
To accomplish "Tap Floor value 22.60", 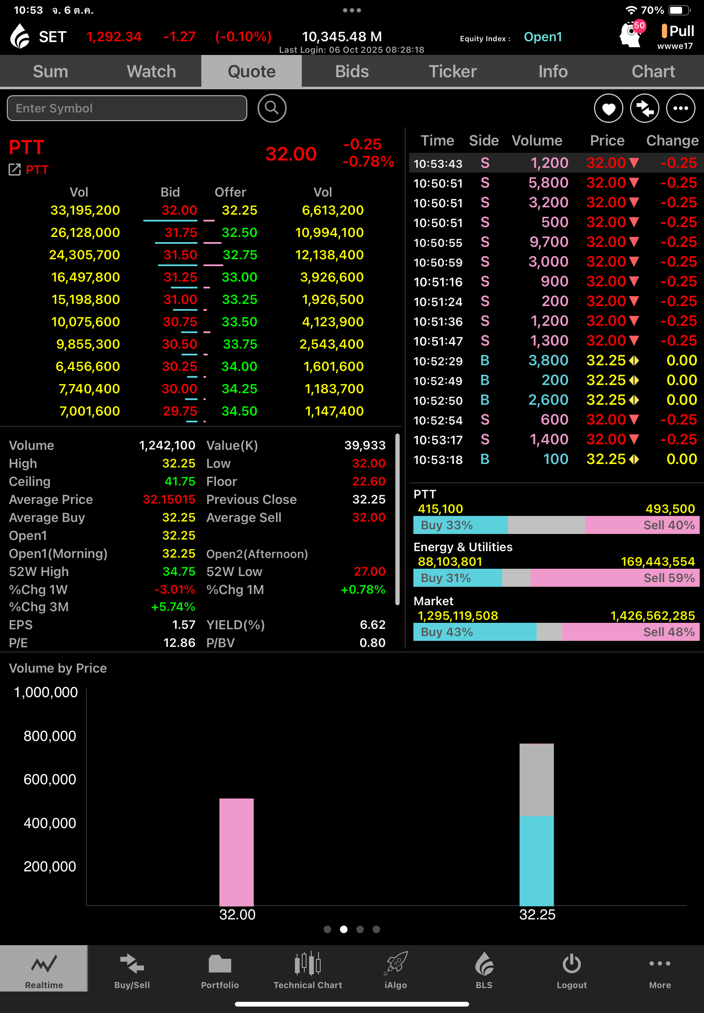I will click(369, 482).
